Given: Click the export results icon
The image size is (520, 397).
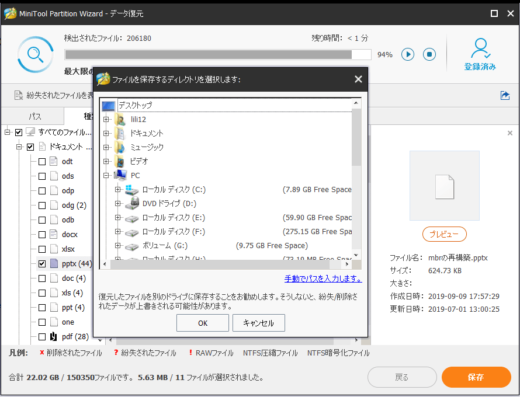Looking at the screenshot, I should 505,95.
